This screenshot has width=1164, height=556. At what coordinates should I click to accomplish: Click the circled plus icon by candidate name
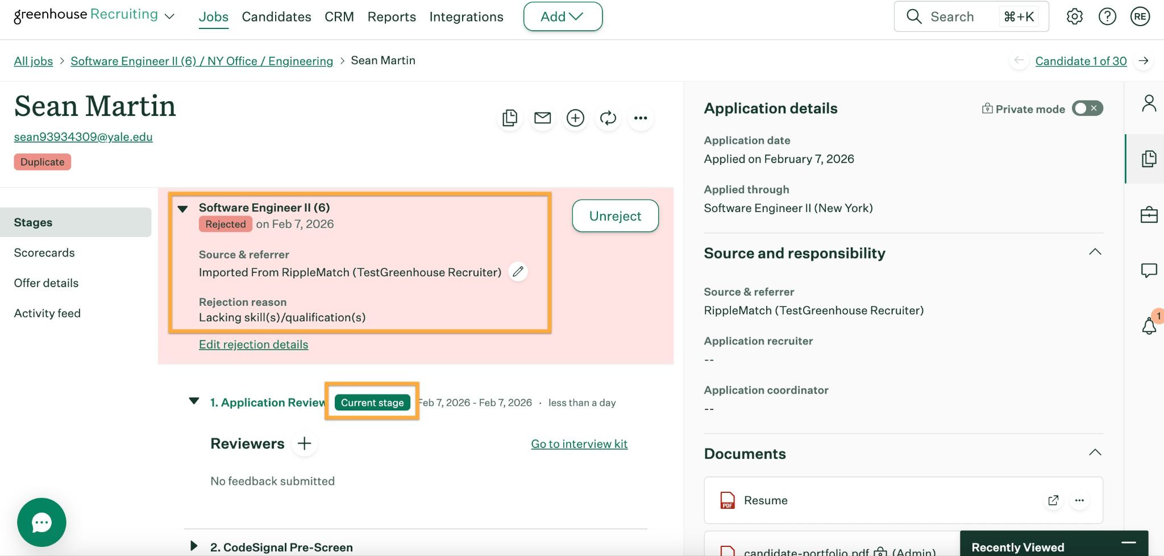[x=575, y=118]
